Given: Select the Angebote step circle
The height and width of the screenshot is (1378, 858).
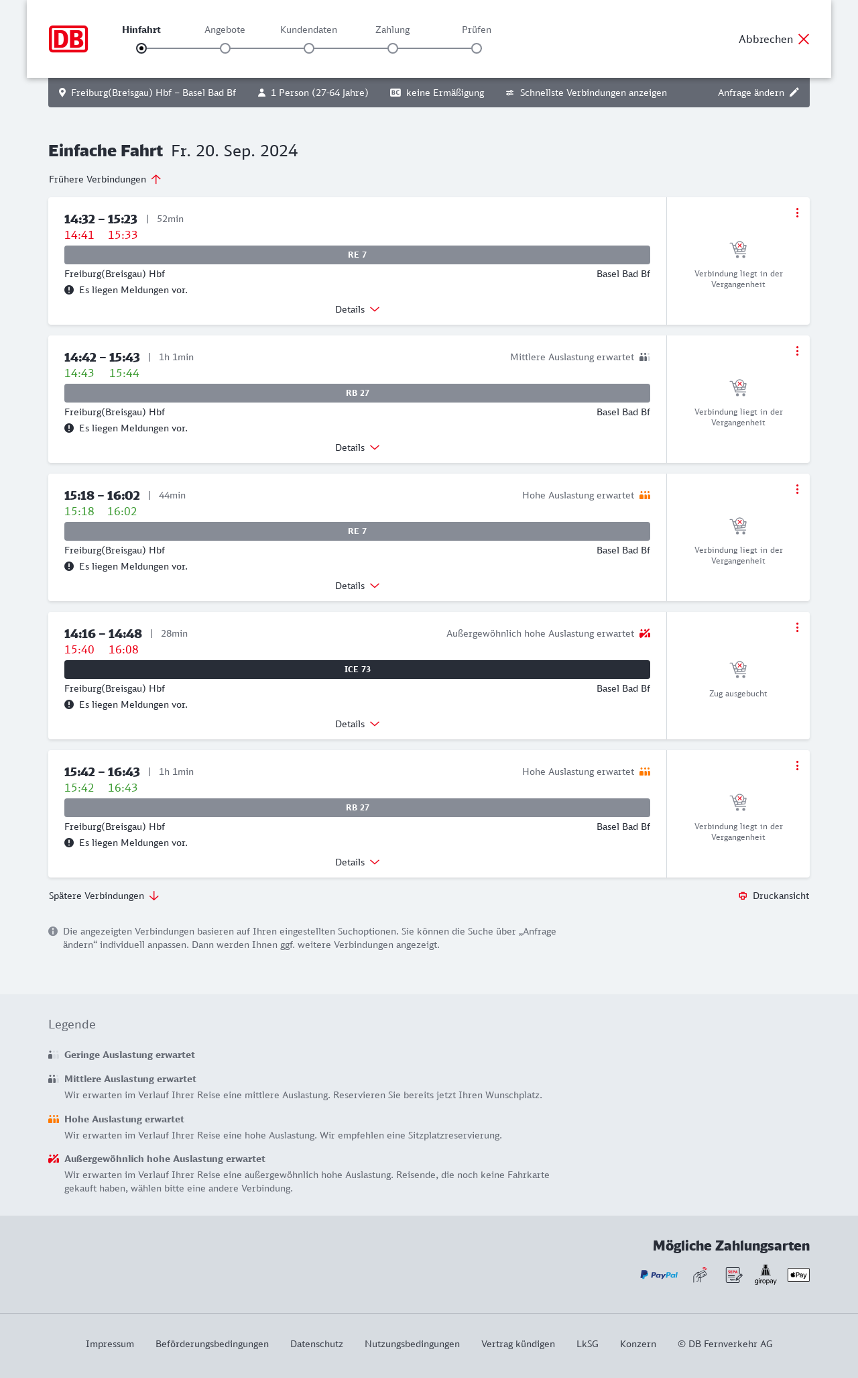Looking at the screenshot, I should pos(225,48).
